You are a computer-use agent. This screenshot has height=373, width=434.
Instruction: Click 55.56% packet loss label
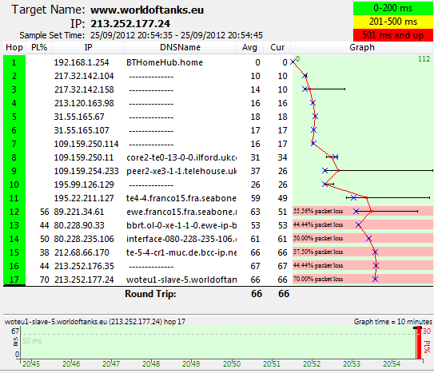pos(318,211)
